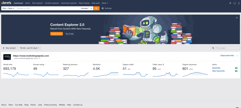Viewport: 241px width, 108px height.
Task: Click the Backlinks alert link
Action: pos(216,68)
